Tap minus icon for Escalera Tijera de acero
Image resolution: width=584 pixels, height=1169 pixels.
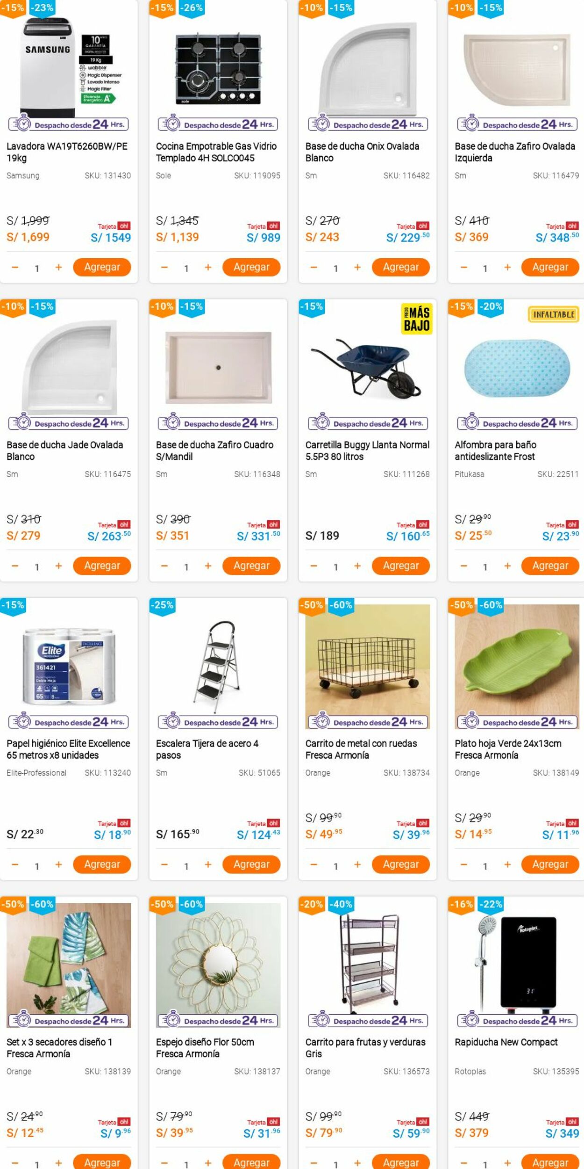[x=164, y=865]
